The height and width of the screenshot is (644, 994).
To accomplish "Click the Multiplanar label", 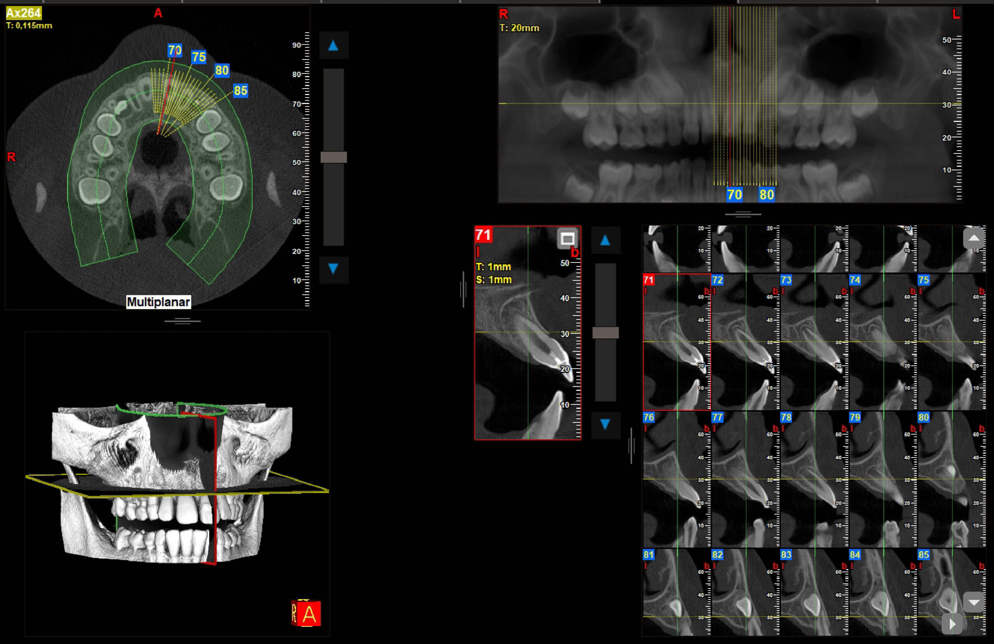I will point(158,302).
